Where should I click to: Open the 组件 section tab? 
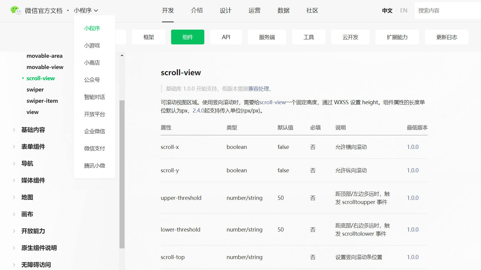188,37
